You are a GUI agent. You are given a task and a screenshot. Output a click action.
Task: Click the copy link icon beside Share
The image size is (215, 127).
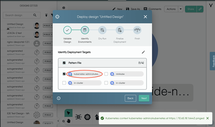tap(200, 9)
